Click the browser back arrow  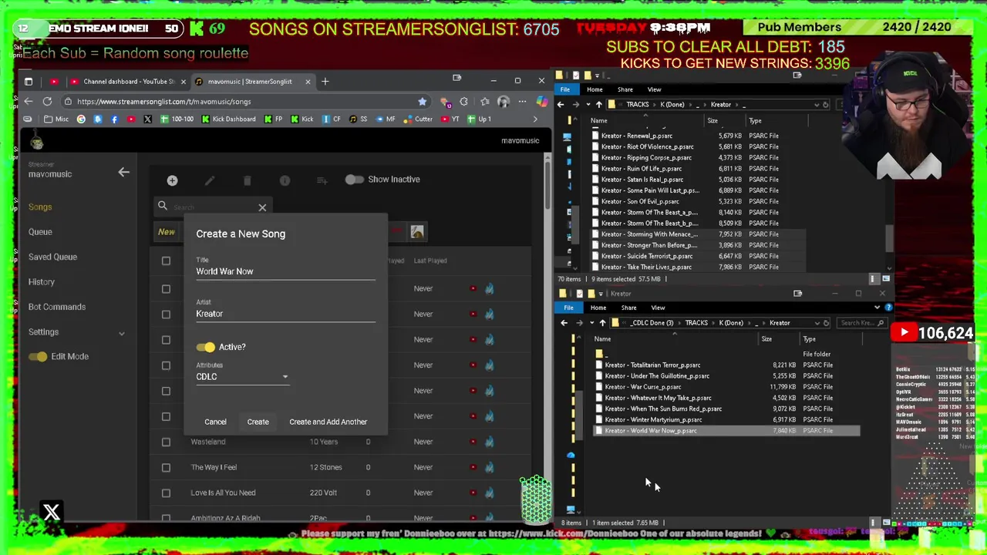[x=29, y=101]
